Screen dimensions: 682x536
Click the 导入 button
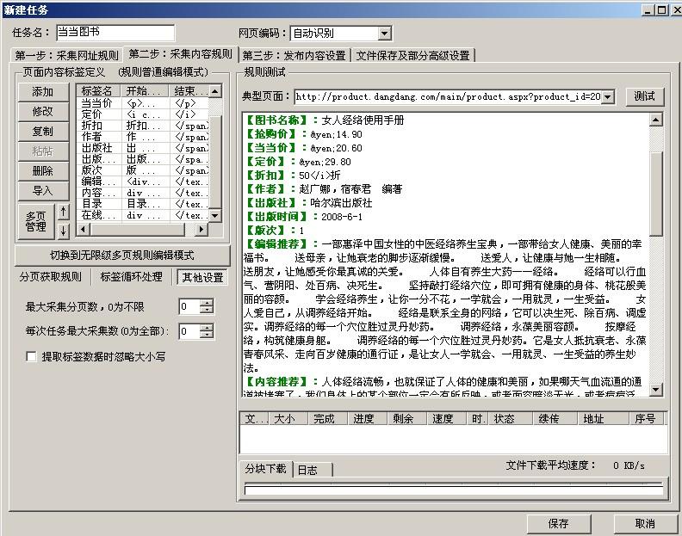point(43,190)
